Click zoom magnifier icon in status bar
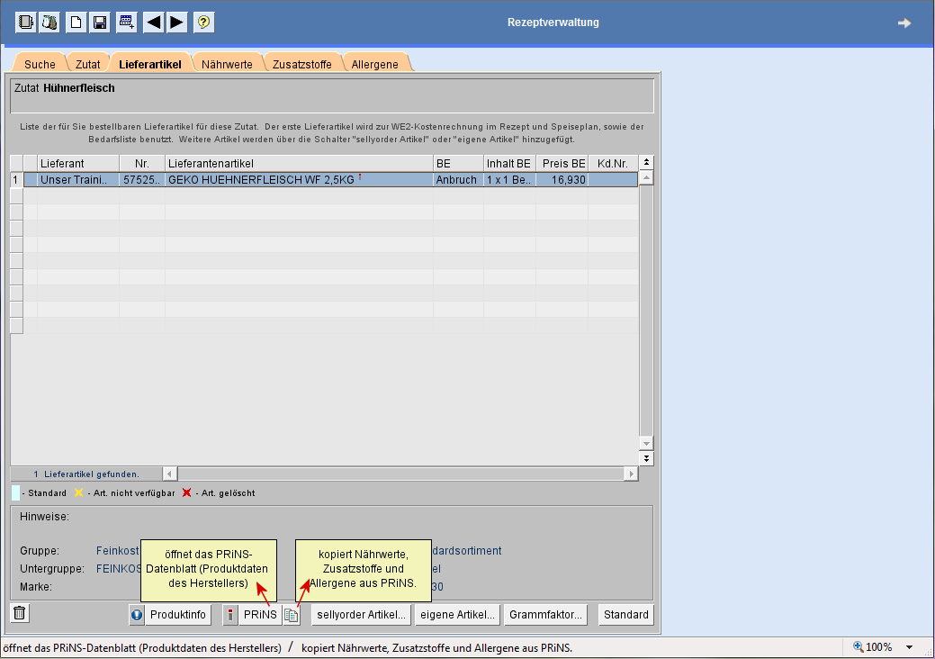Screen dimensions: 935x659 tap(859, 646)
